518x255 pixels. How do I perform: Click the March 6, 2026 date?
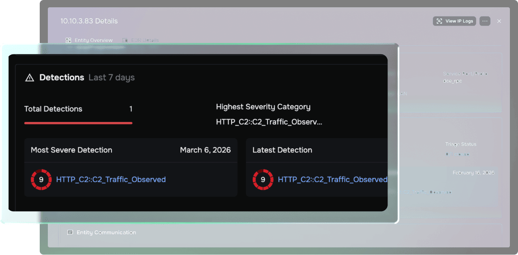coord(205,150)
